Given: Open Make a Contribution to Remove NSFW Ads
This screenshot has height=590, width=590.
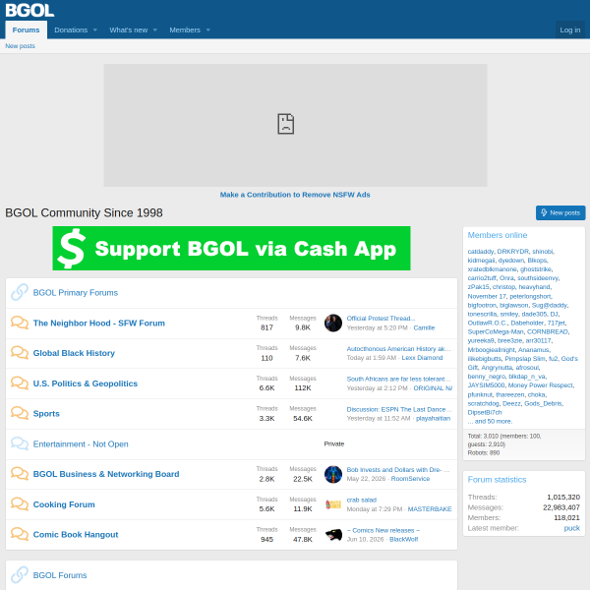Looking at the screenshot, I should 295,195.
